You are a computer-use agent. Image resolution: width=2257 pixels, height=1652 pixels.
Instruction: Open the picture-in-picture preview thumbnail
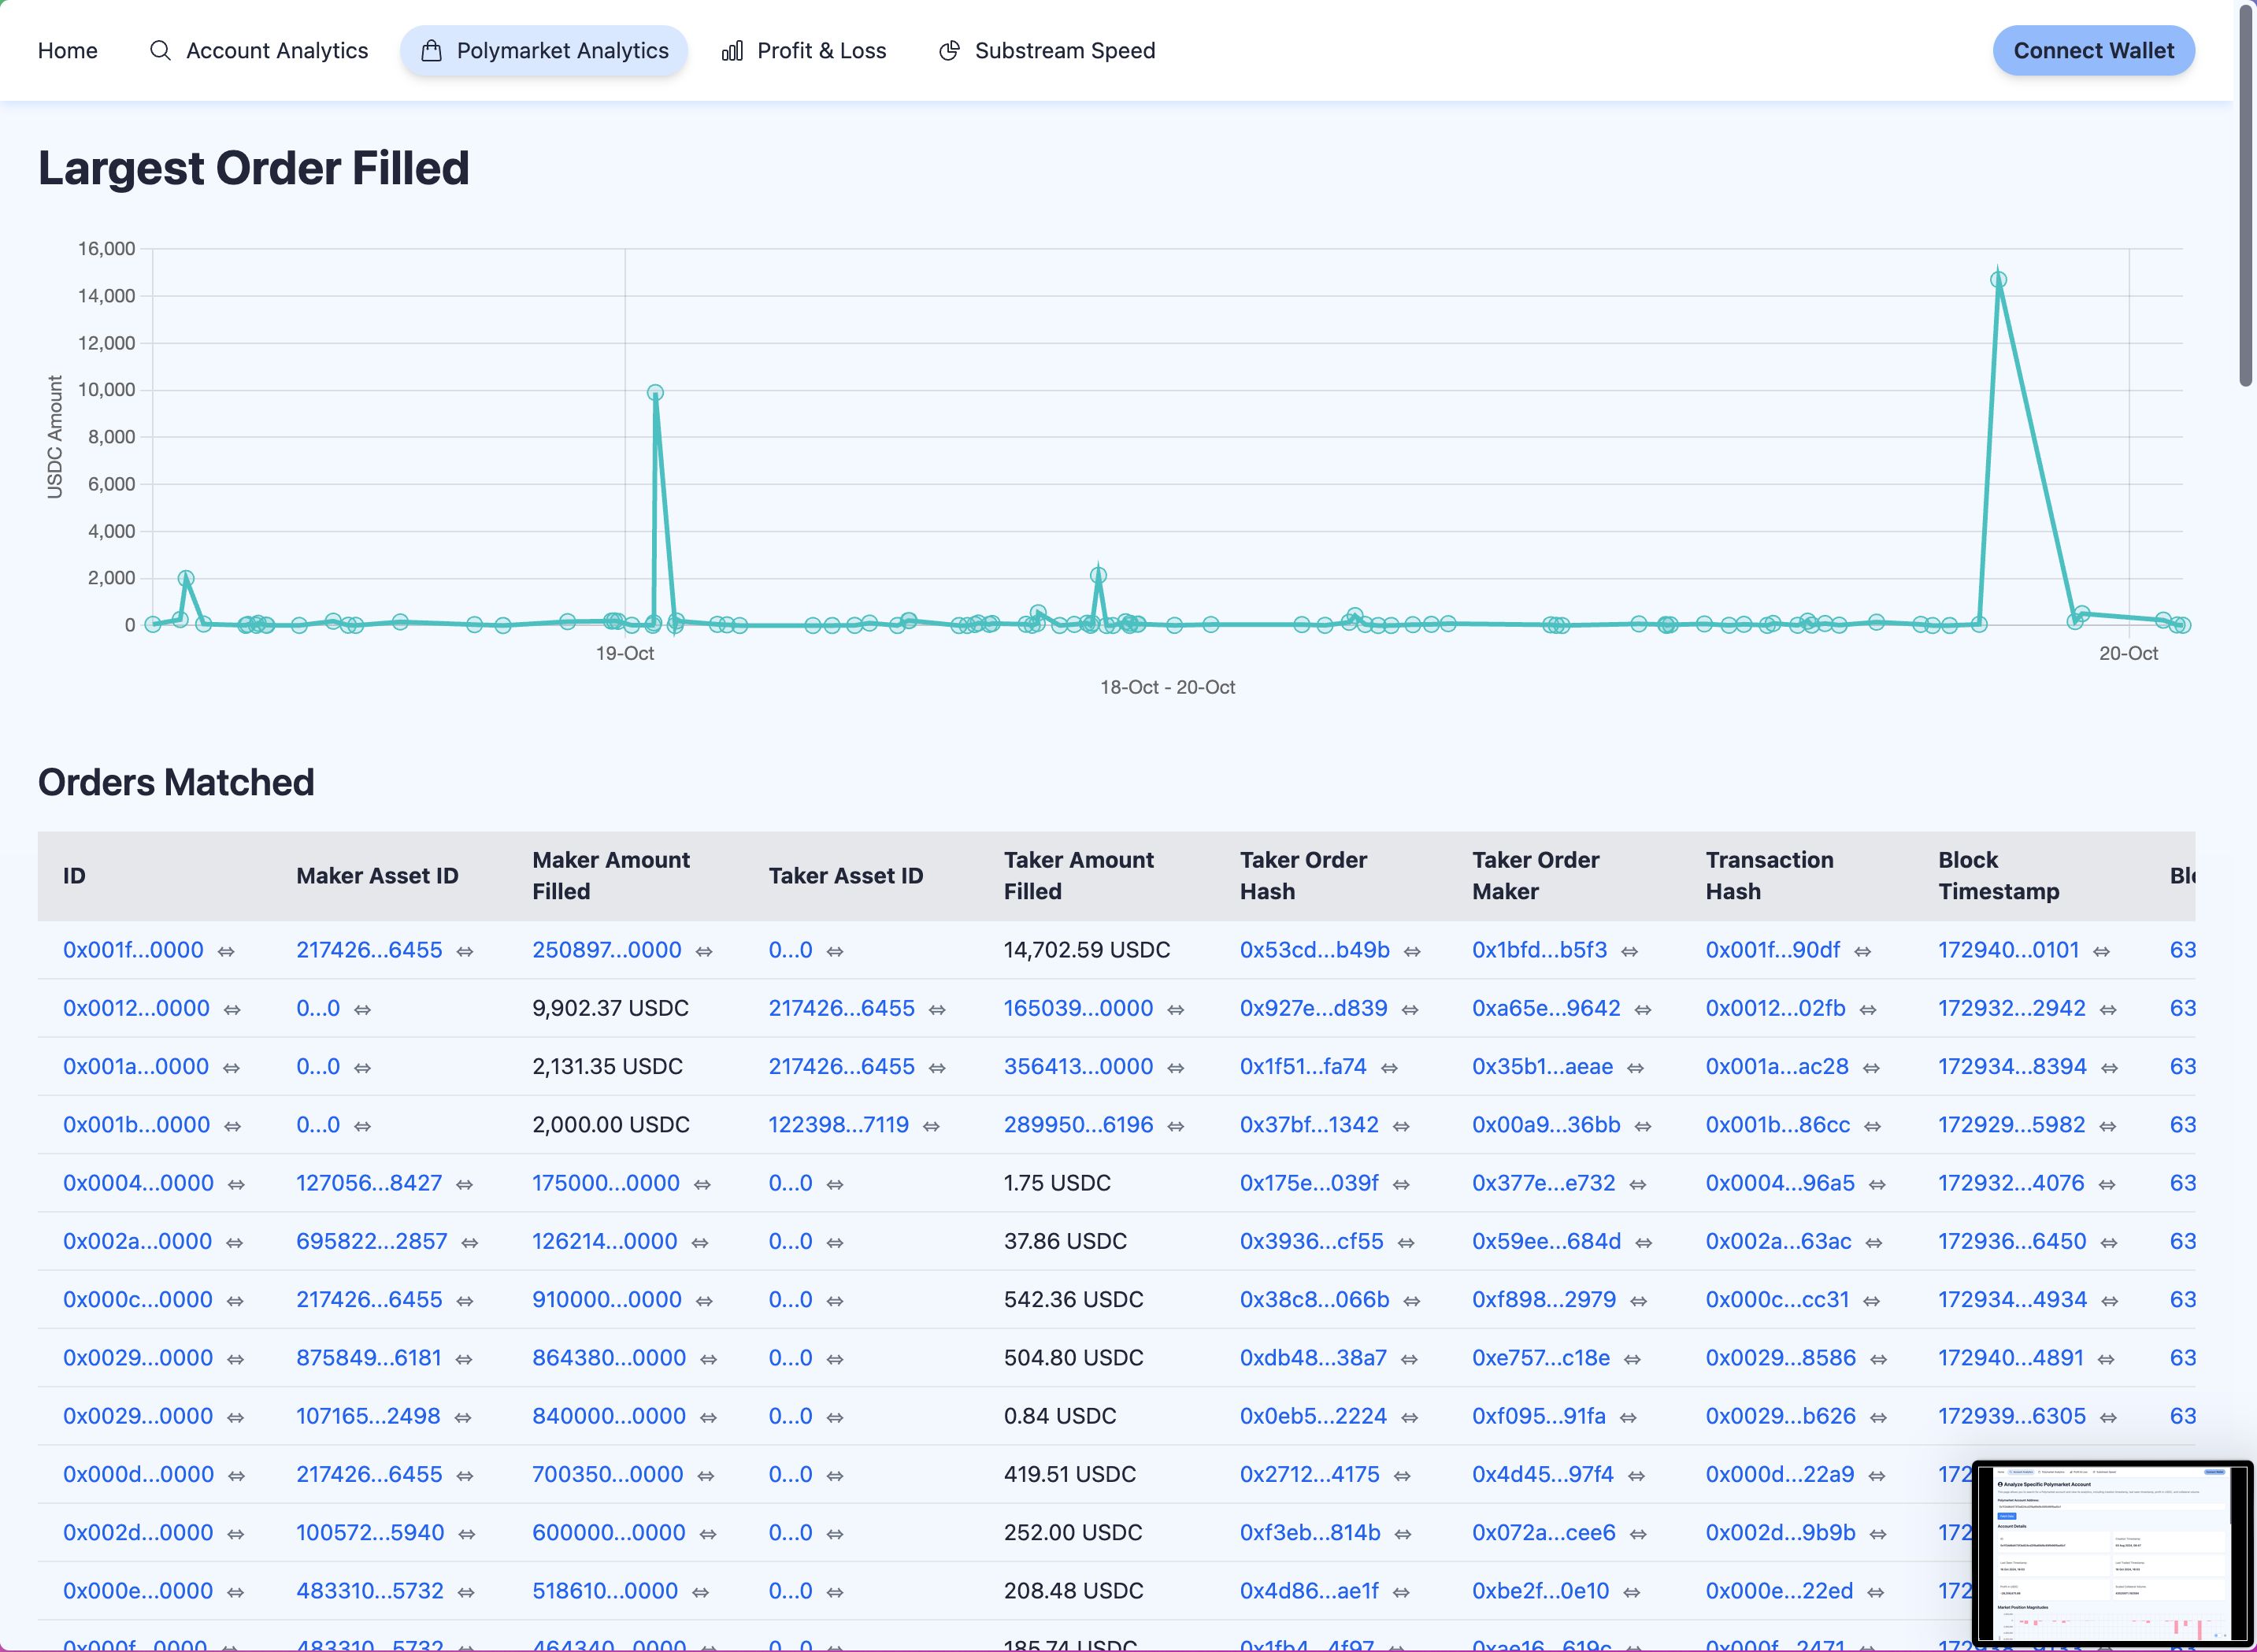(2112, 1553)
